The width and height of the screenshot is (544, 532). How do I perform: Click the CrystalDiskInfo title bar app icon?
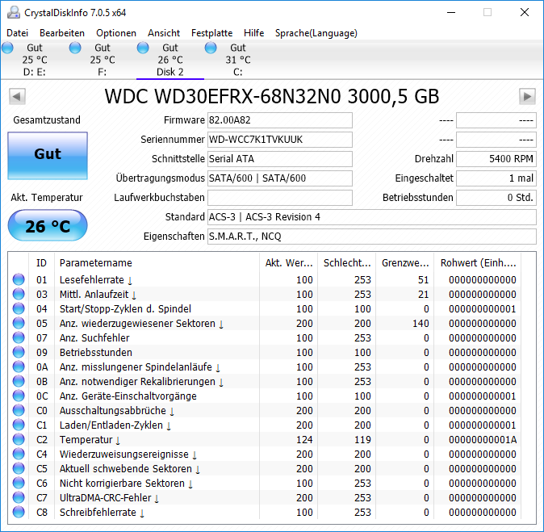click(x=14, y=12)
